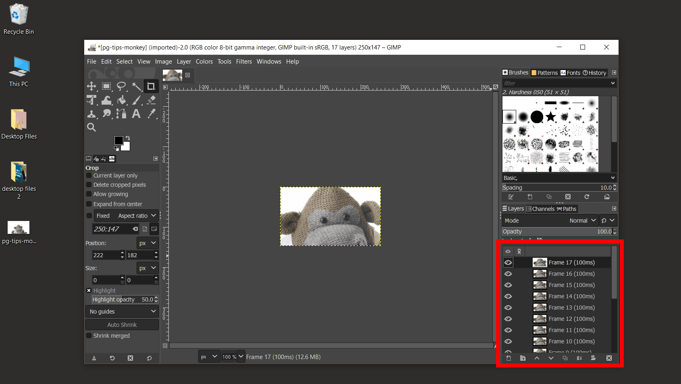Pick the Paintbrush tool
Image resolution: width=681 pixels, height=384 pixels.
[x=137, y=100]
